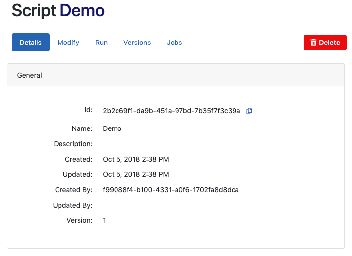Click the Id field label
The width and height of the screenshot is (352, 256).
(x=88, y=110)
